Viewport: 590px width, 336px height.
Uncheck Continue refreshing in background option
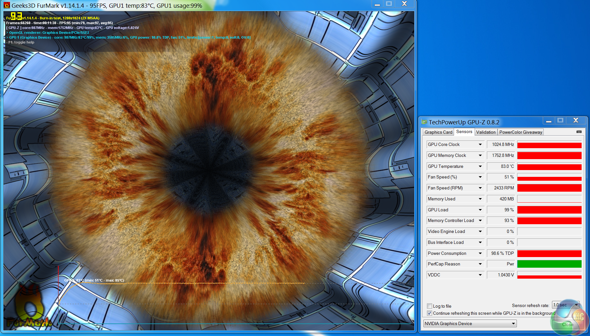[x=430, y=313]
